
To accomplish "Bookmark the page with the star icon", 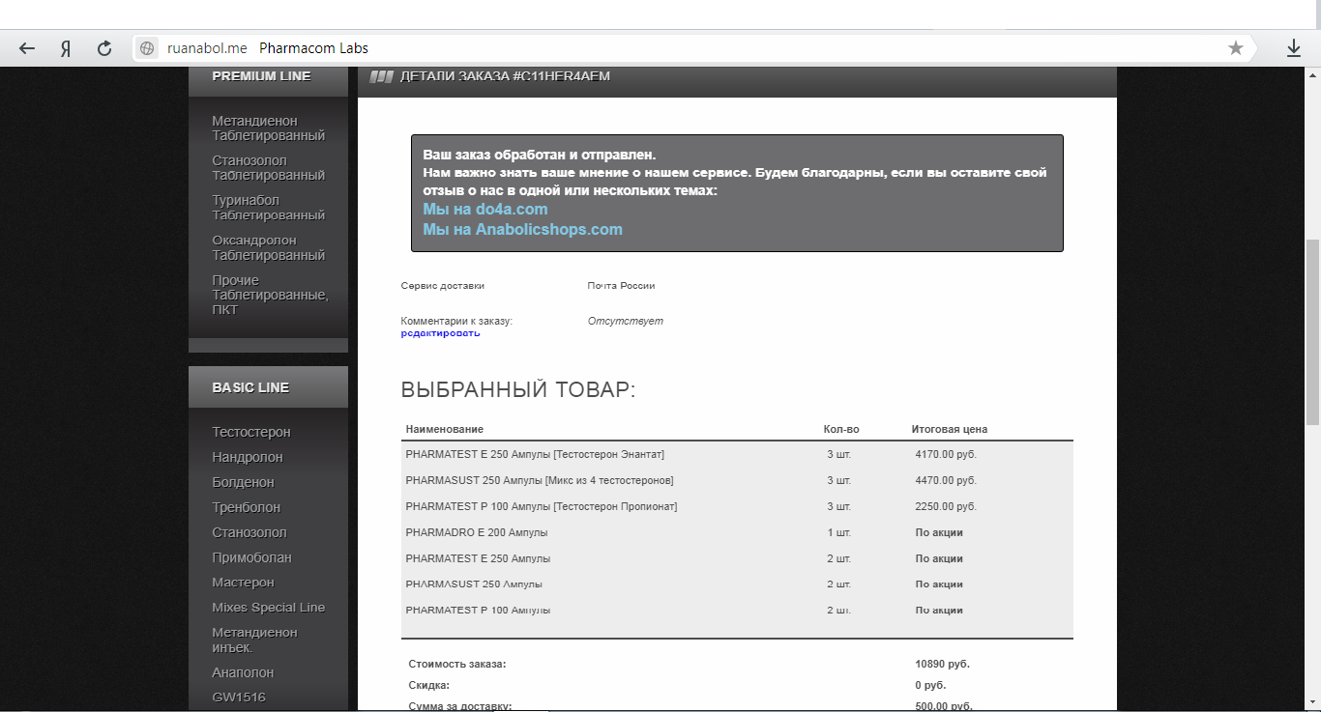I will [x=1235, y=48].
